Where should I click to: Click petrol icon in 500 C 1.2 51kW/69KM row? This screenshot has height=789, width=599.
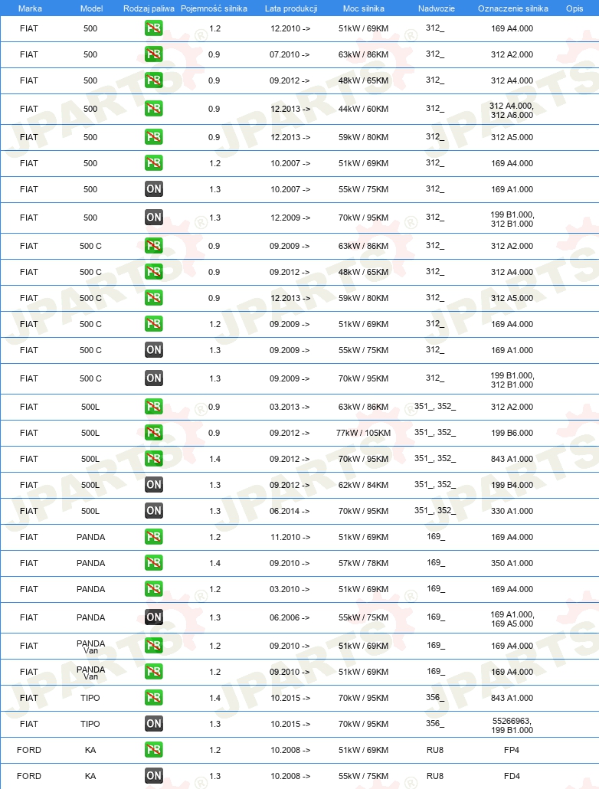(x=153, y=324)
